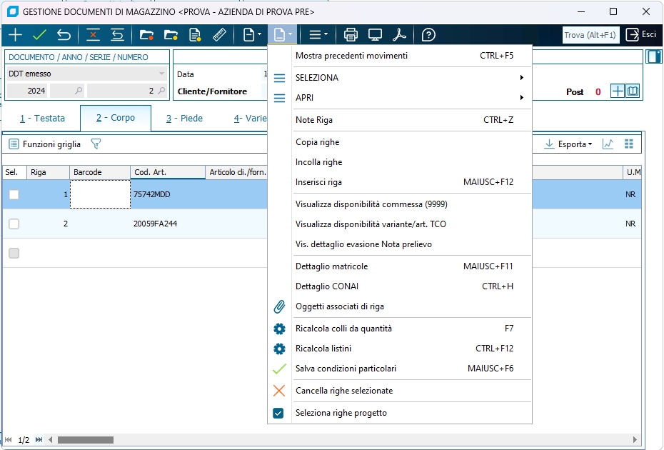Open the PDF export icon
The image size is (664, 450).
tap(401, 34)
